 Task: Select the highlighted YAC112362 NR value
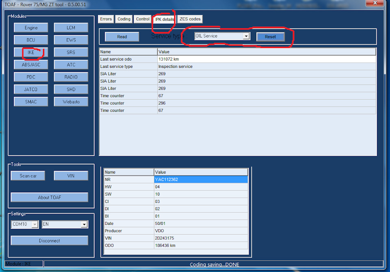click(x=201, y=179)
